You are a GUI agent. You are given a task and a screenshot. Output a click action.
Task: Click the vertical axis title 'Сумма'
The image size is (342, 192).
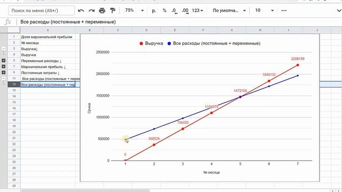(x=89, y=108)
